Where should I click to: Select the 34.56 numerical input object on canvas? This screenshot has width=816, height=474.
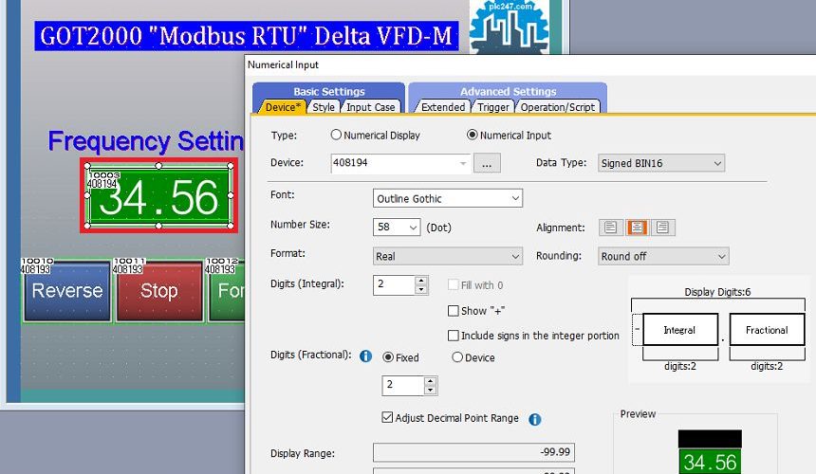click(x=158, y=196)
